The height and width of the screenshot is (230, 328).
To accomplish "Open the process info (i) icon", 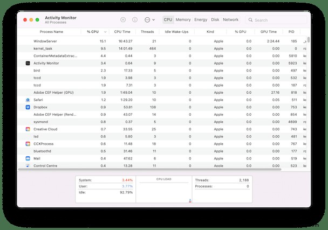I will 135,19.
